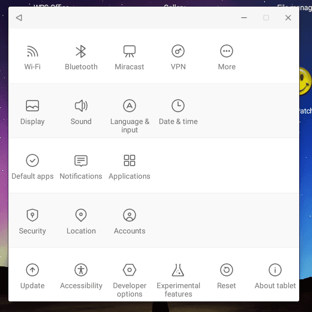This screenshot has height=312, width=312.
Task: Open Default apps settings
Action: 32,167
